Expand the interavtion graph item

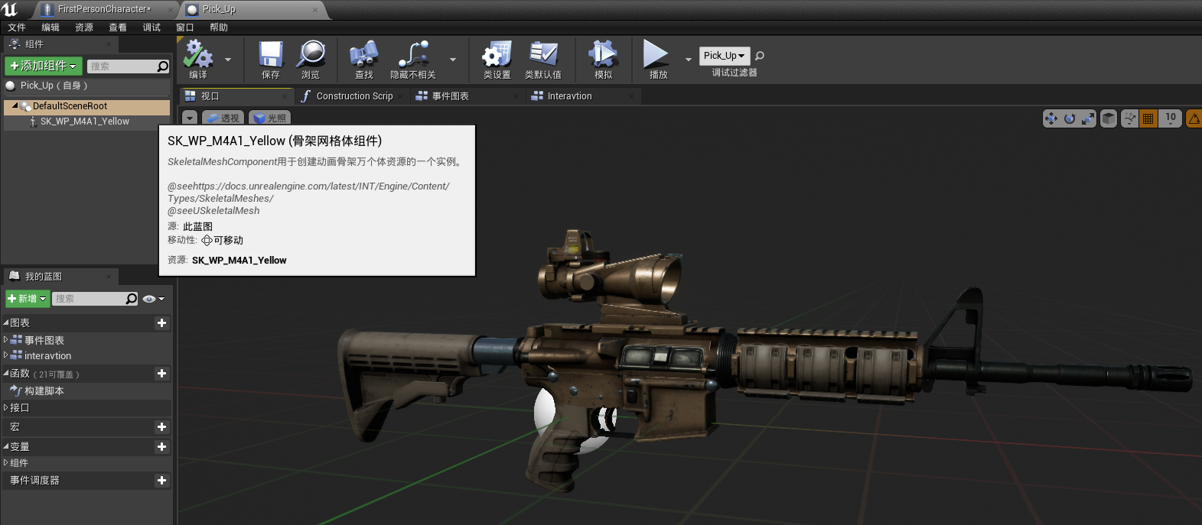6,355
